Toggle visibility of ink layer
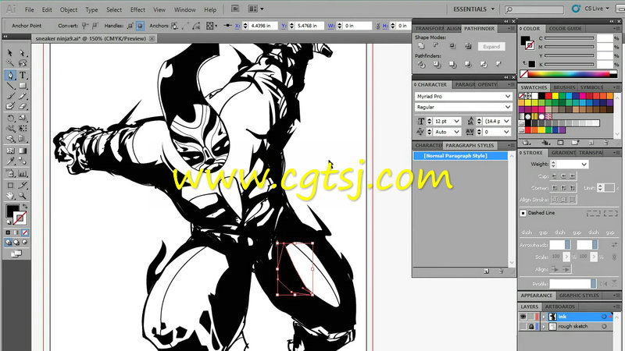The width and height of the screenshot is (625, 351). point(523,317)
